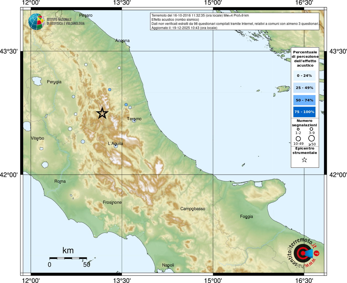Click the 'Numero segnalazioni' legend heading

[304, 123]
